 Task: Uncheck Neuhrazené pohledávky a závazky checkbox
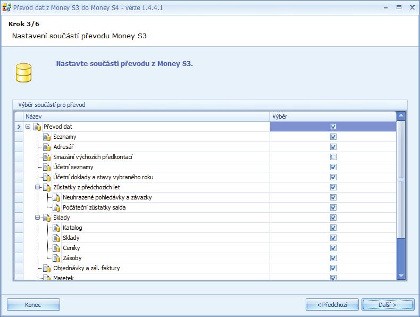(333, 197)
